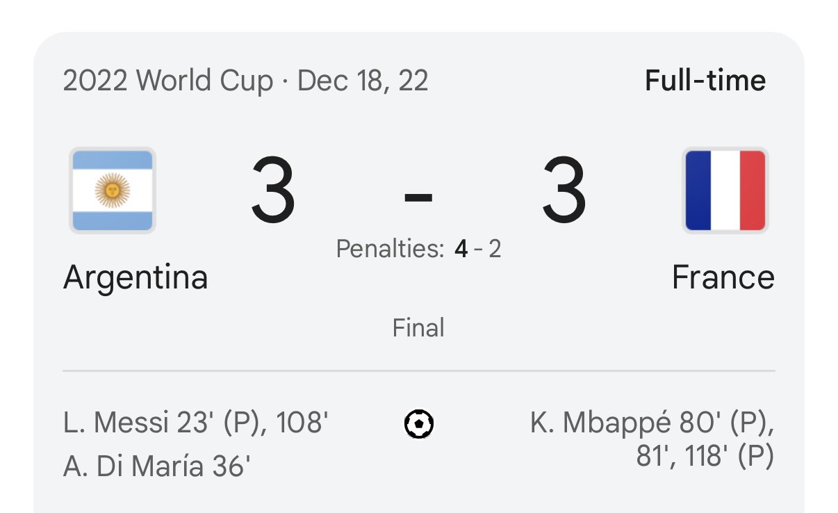Click the Dec 18, 22 match date
The width and height of the screenshot is (838, 513).
click(x=363, y=81)
